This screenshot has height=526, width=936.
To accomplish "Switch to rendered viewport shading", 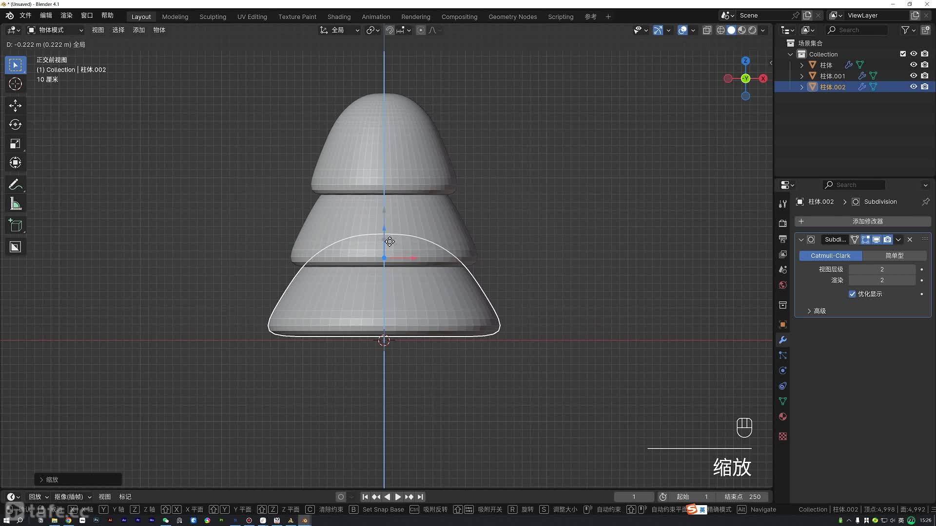I will click(753, 30).
